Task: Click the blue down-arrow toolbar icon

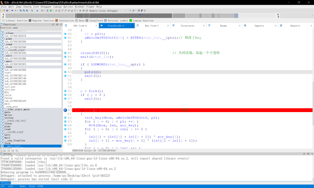Action: [x=37, y=11]
